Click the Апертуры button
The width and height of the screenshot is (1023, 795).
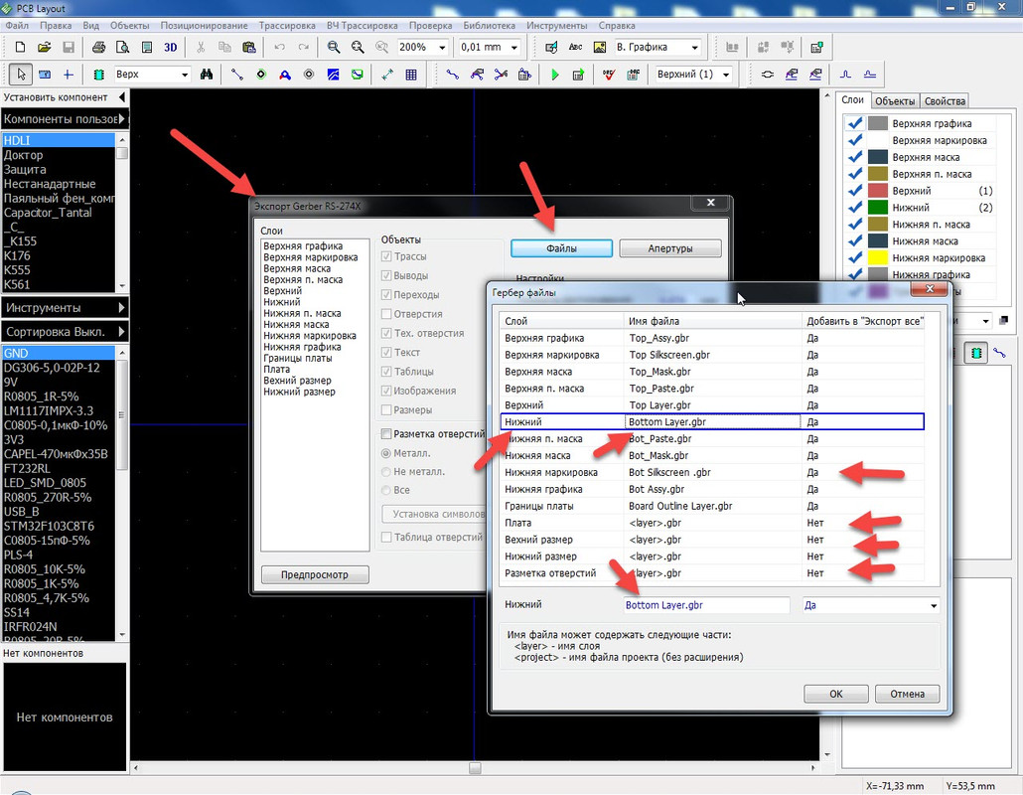(670, 248)
